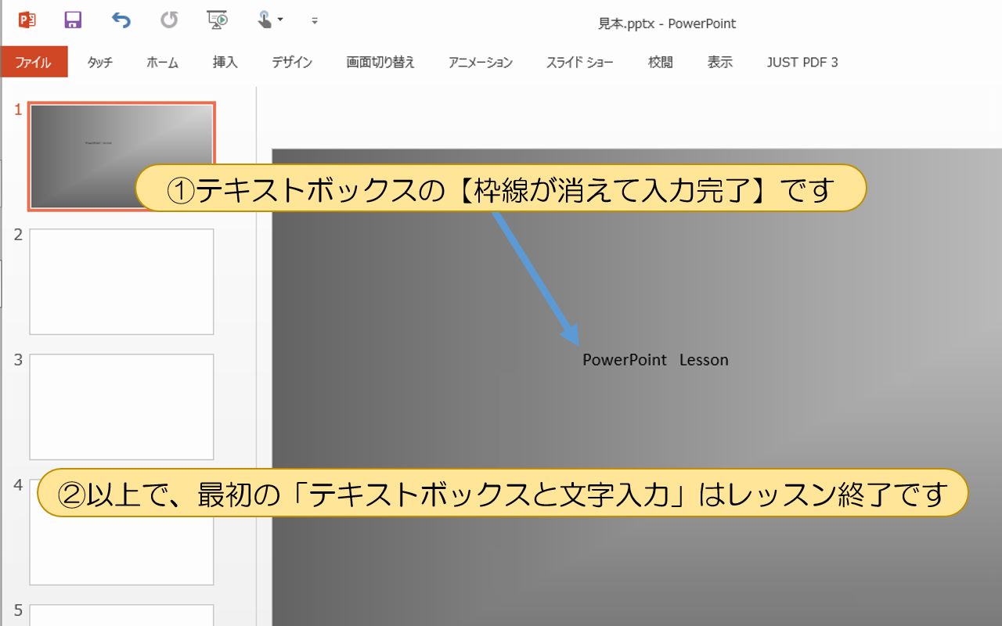Start slide show from beginning icon

click(217, 20)
